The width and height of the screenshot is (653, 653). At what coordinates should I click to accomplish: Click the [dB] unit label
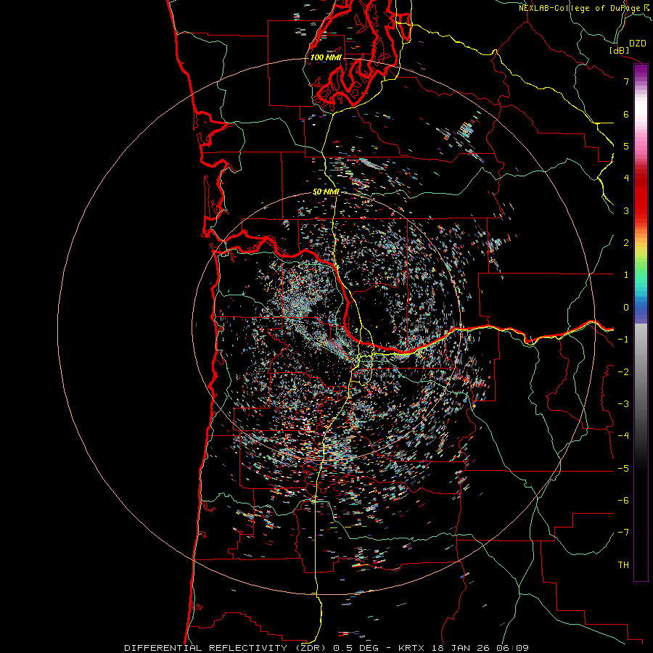(x=619, y=50)
